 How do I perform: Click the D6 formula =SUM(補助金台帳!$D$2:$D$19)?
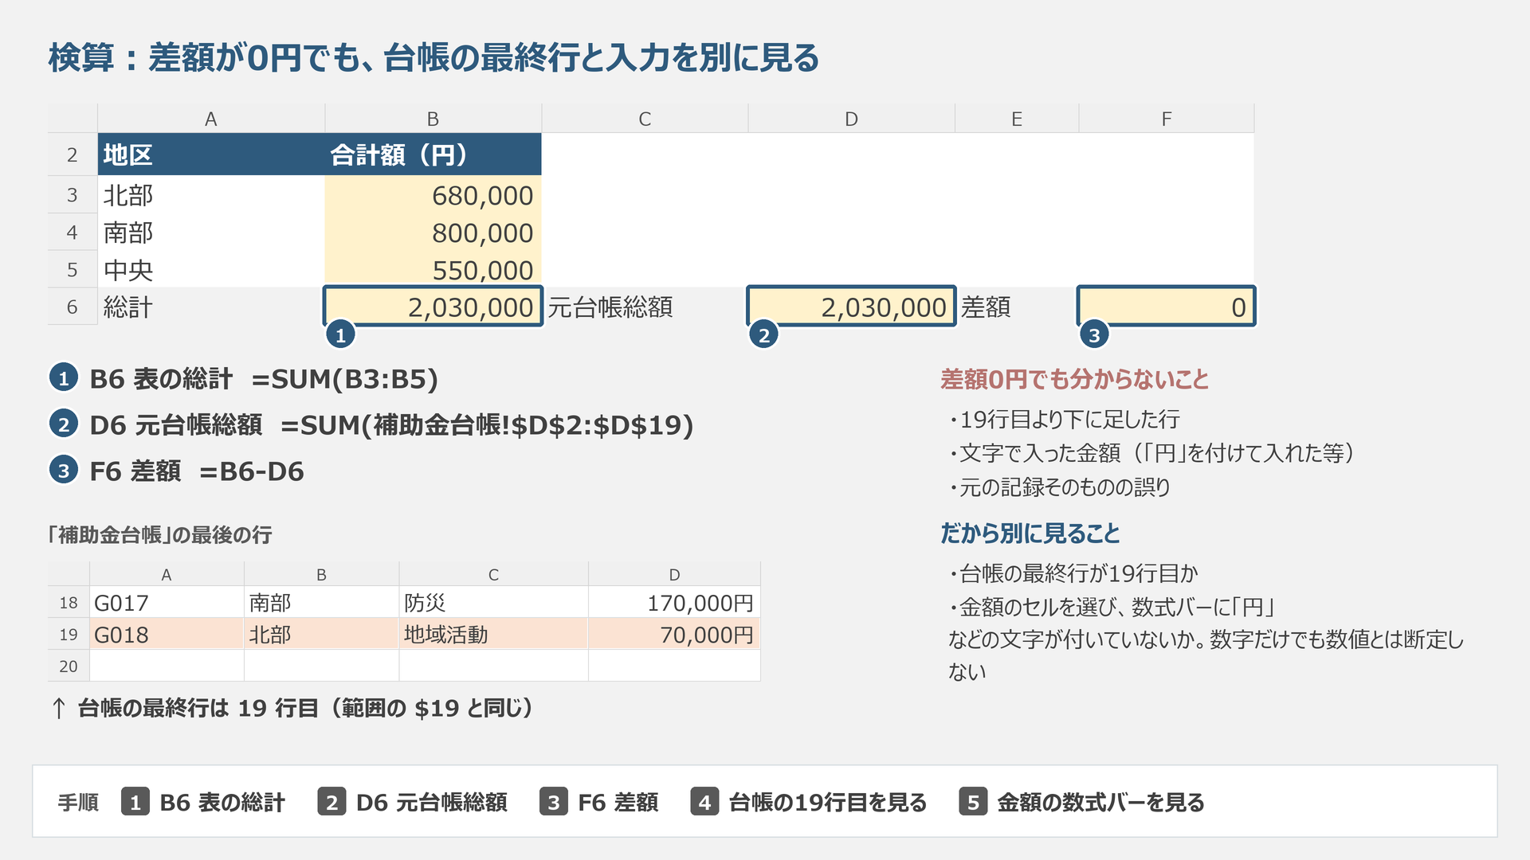(487, 425)
